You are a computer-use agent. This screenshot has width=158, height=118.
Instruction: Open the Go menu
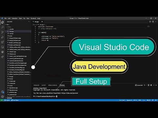[24, 18]
